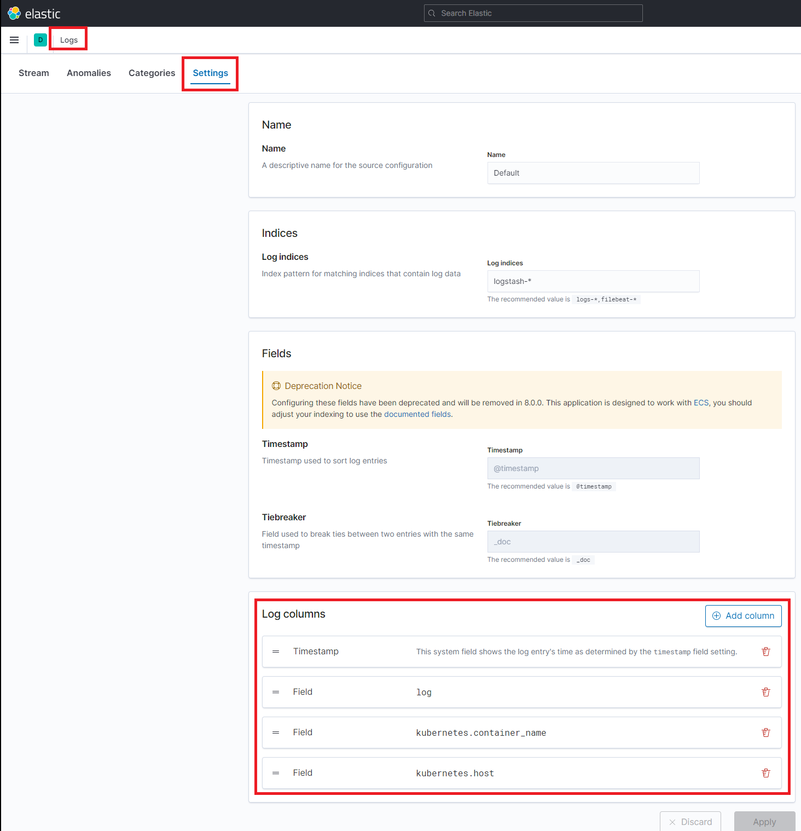This screenshot has width=801, height=831.
Task: Click the disabled Tiebreaker field
Action: coord(593,542)
